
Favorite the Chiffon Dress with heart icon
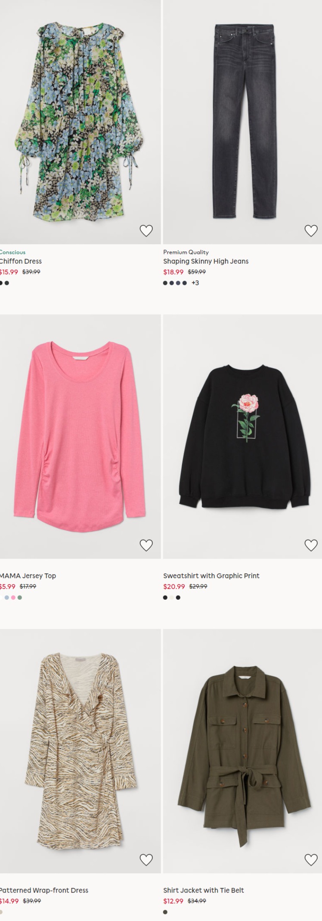(x=146, y=231)
